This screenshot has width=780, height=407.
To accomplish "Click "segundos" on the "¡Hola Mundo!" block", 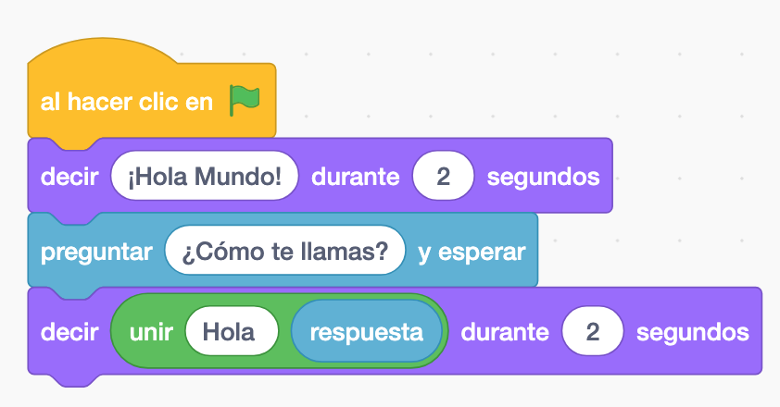I will (543, 177).
